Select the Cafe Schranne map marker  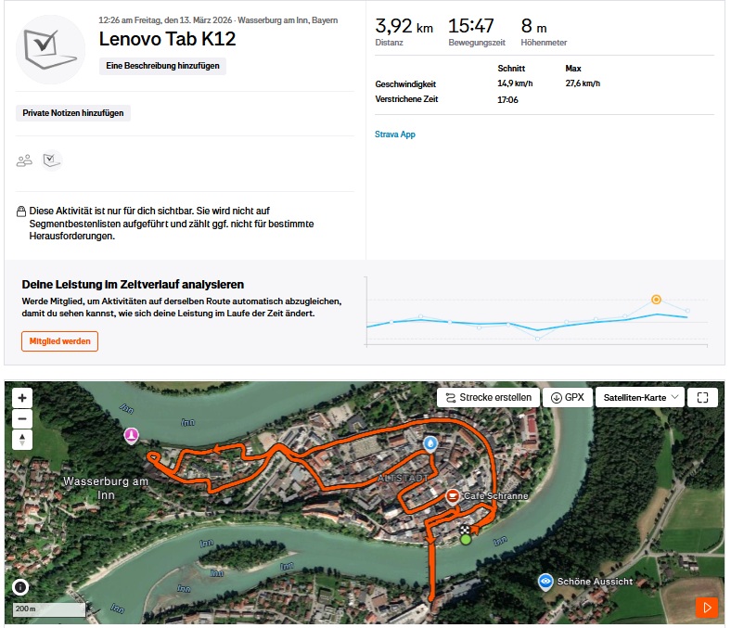(x=453, y=496)
